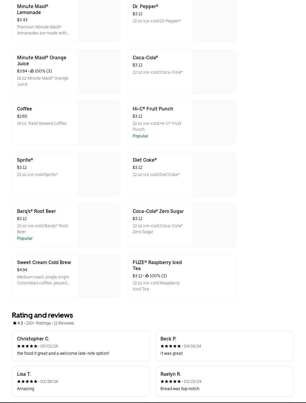The height and width of the screenshot is (403, 306).
Task: Click Lisa T.'s five-star rating icons
Action: click(27, 381)
